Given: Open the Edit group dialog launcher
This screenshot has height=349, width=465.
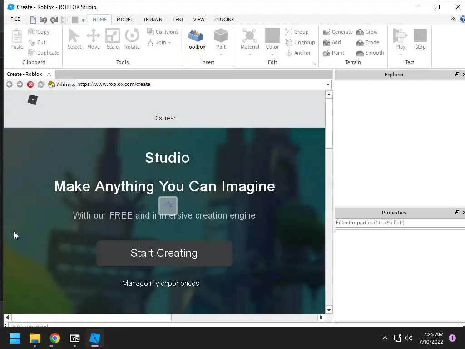Looking at the screenshot, I should point(314,63).
